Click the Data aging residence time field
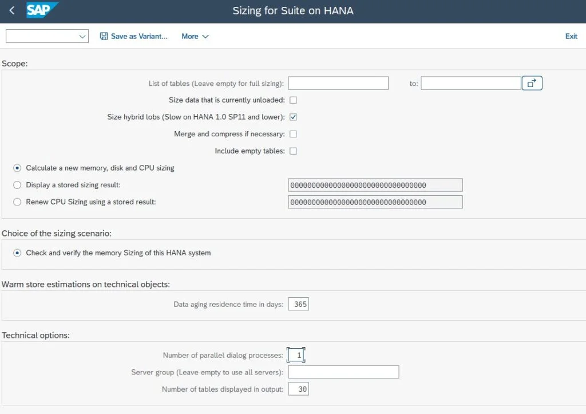Screen dimensions: 586x414 (299, 304)
